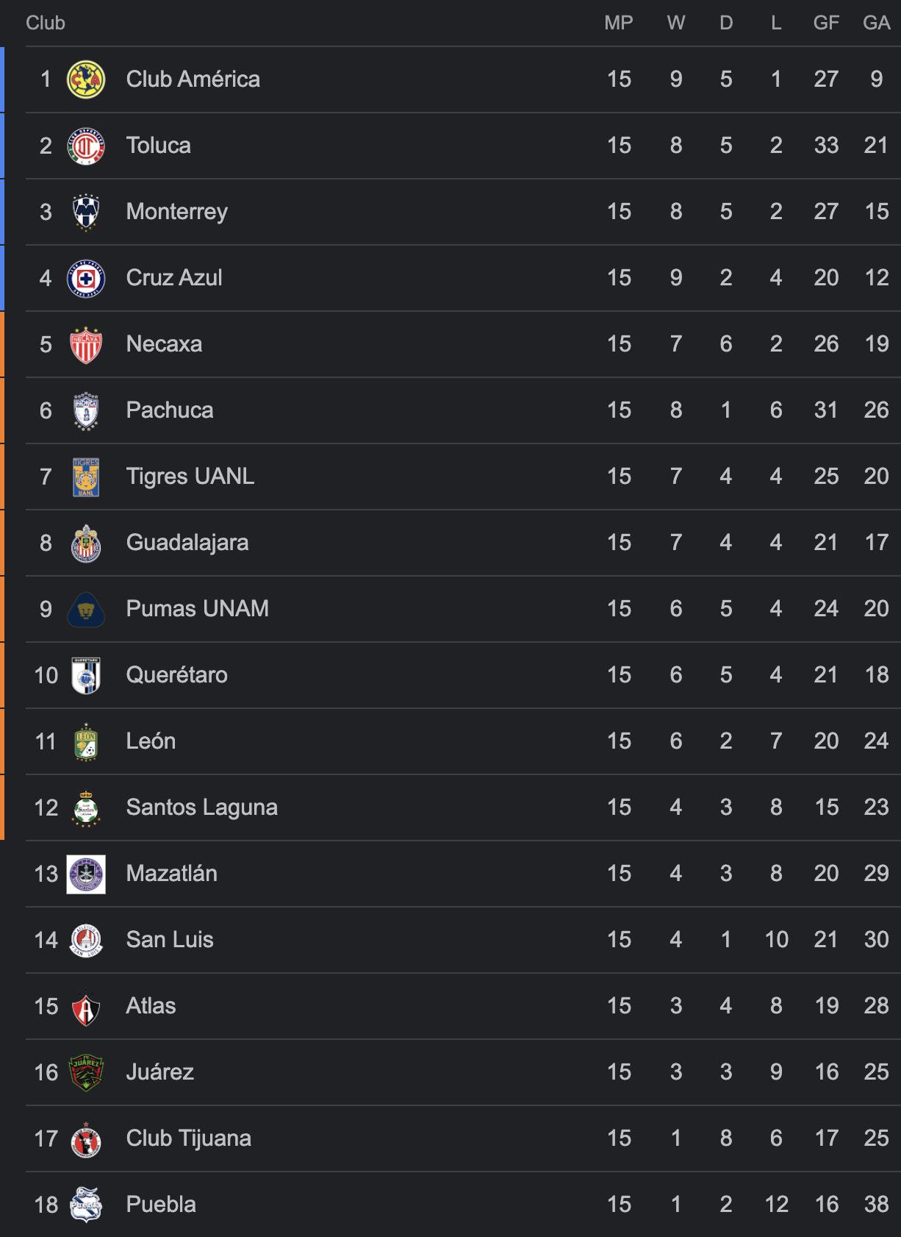901x1237 pixels.
Task: Click the Monterrey crest icon
Action: (86, 212)
